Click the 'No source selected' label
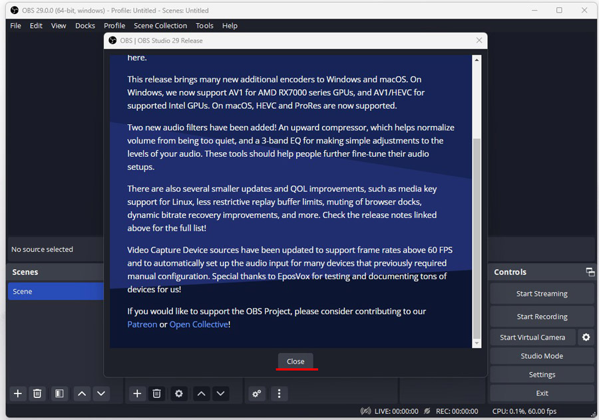Image resolution: width=599 pixels, height=420 pixels. click(x=42, y=249)
